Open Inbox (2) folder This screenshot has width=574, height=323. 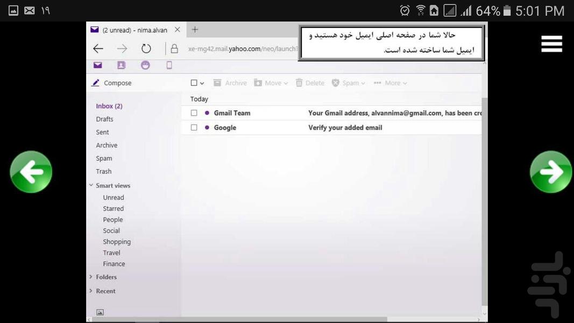click(x=109, y=106)
